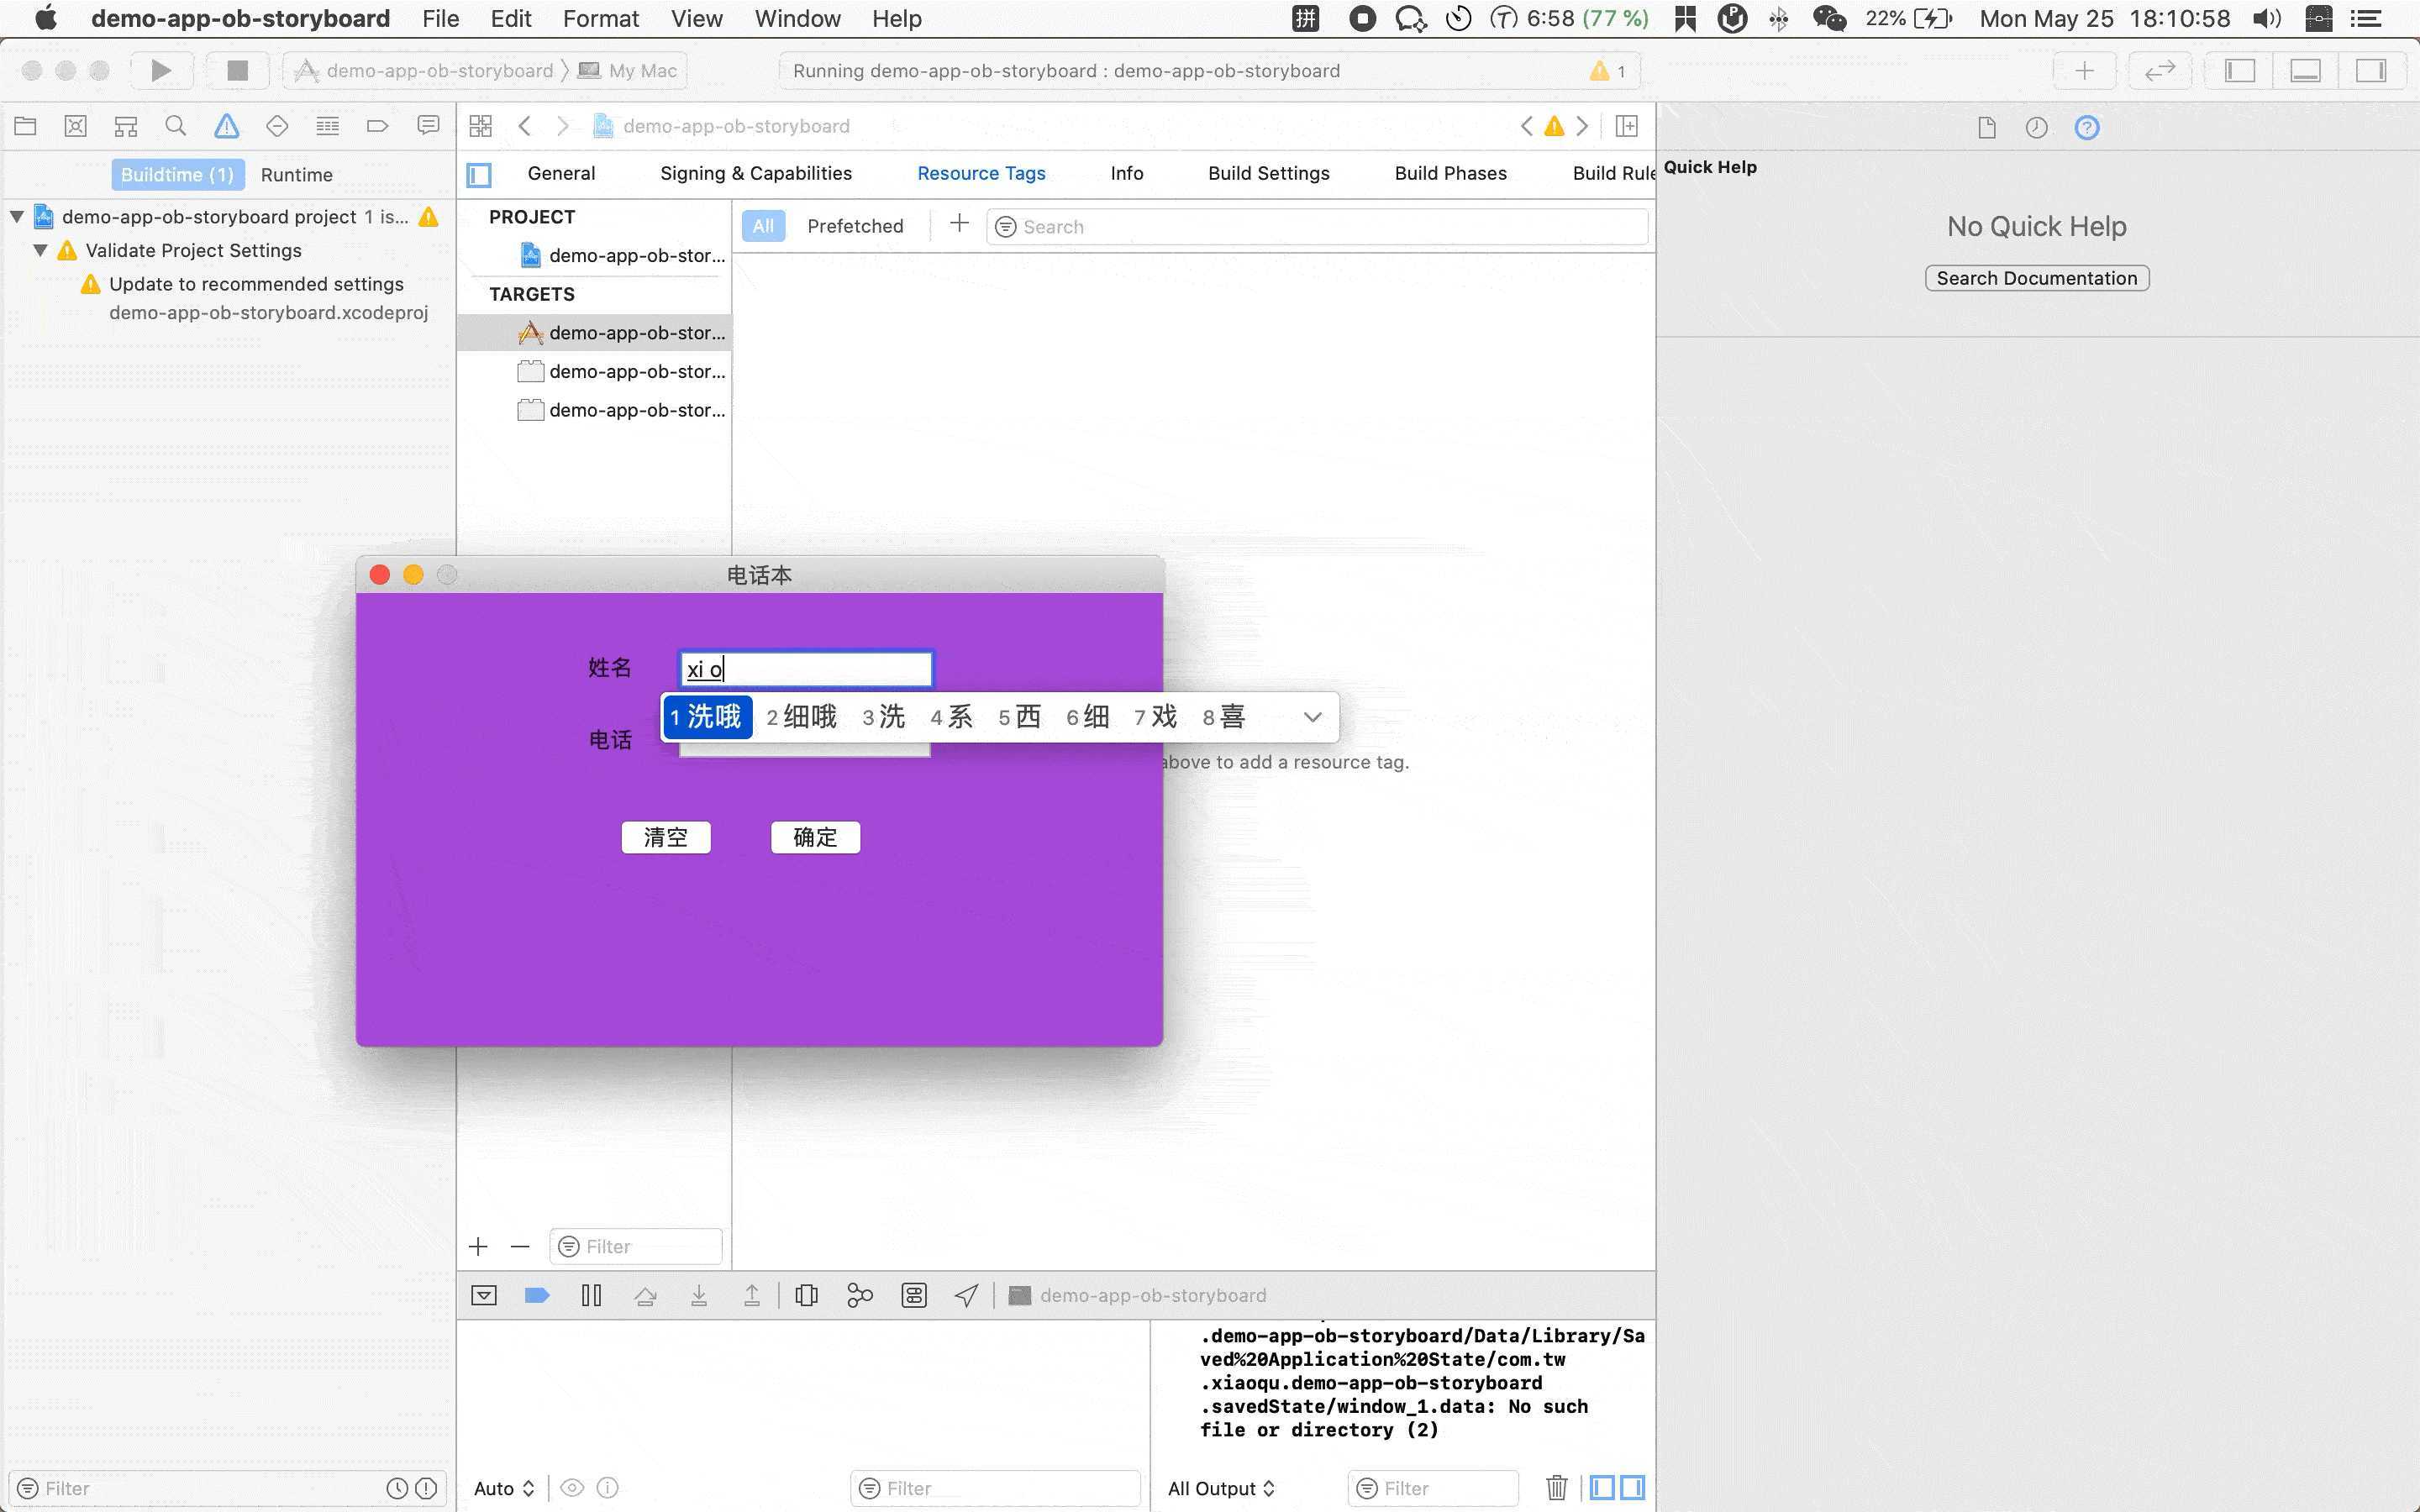2420x1512 pixels.
Task: Collapse the demo-app-ob-storyboard project issue group
Action: 17,216
